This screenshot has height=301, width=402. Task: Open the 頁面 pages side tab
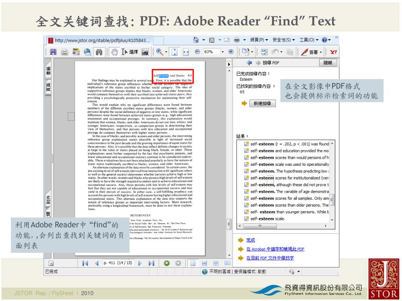point(48,87)
